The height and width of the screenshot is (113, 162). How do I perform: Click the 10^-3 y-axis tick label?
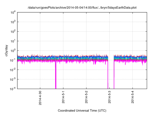(x=13, y=79)
